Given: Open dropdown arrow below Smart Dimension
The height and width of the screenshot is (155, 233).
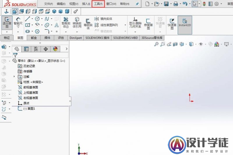Looking at the screenshot, I should [18, 32].
